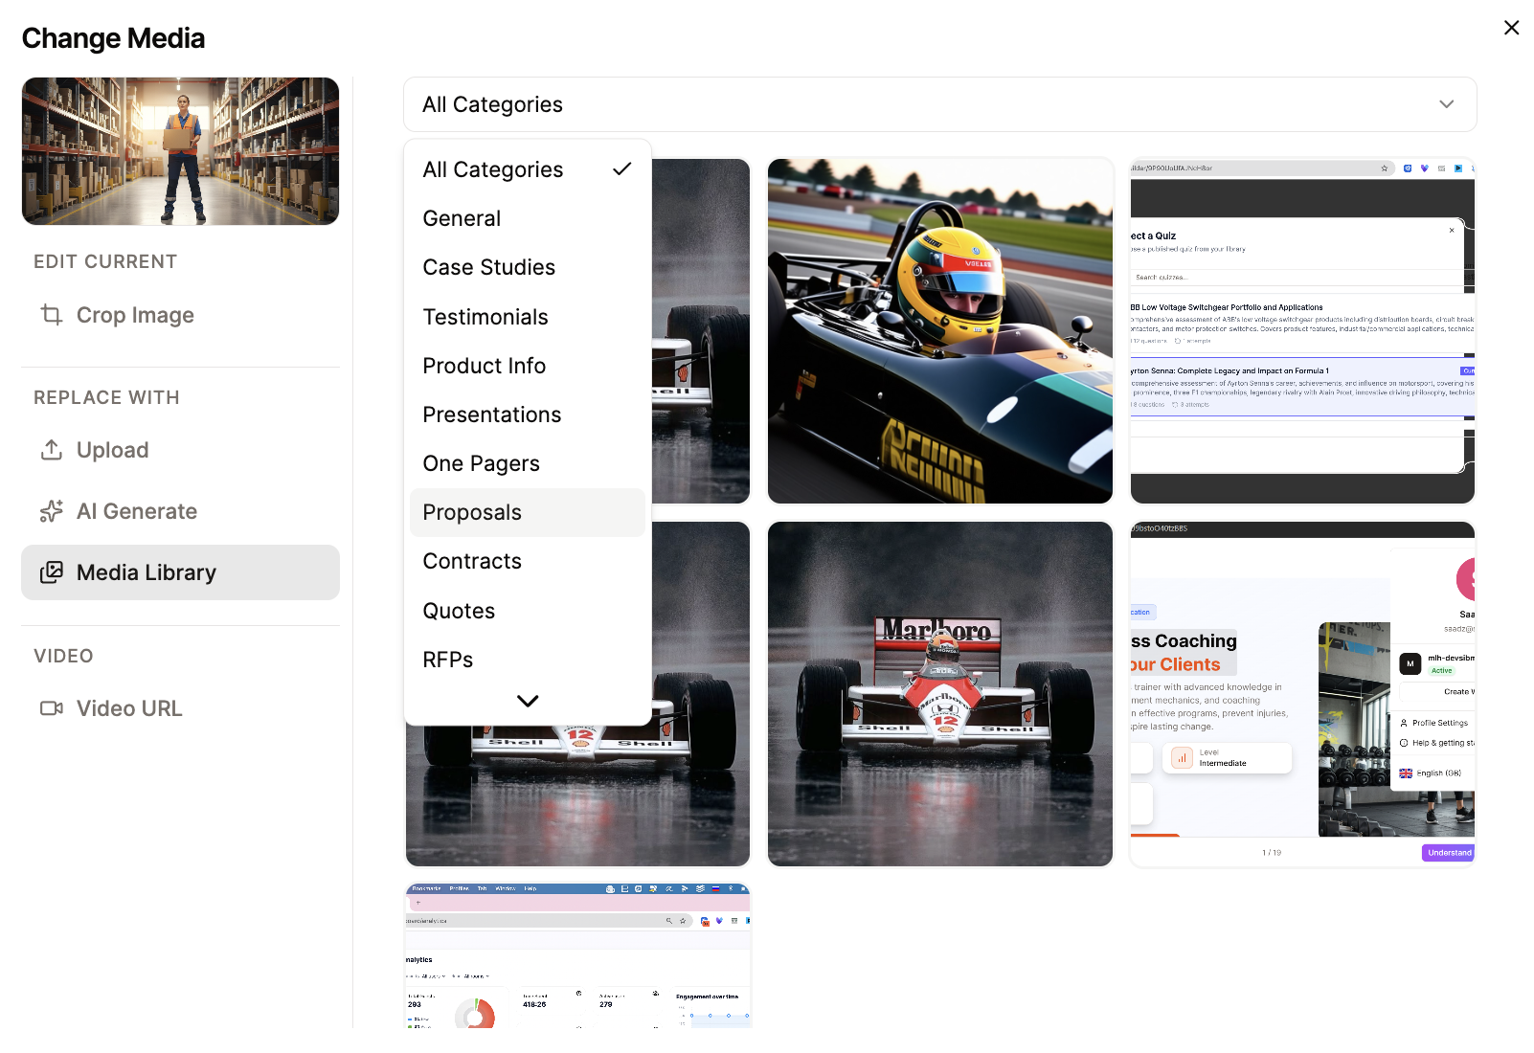The image size is (1534, 1053).
Task: Click current warehouse worker preview image
Action: 180,151
